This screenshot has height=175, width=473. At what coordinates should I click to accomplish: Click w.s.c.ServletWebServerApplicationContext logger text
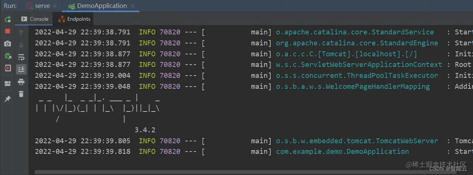(359, 65)
